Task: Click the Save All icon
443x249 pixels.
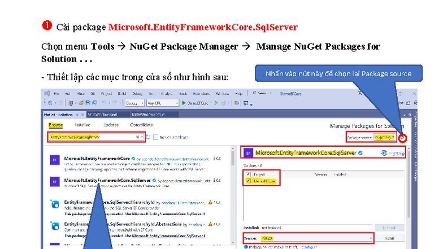Action: (94, 103)
